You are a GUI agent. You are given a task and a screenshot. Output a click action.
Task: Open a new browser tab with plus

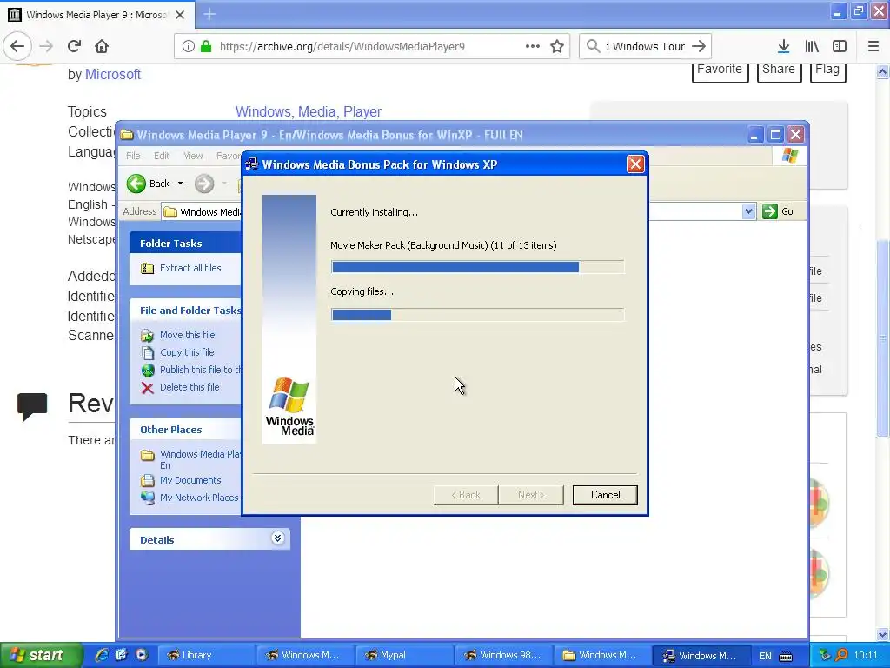tap(209, 14)
